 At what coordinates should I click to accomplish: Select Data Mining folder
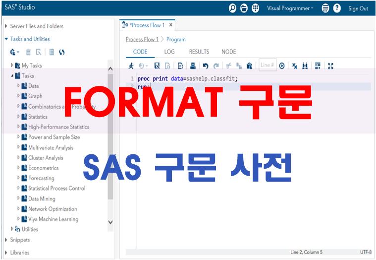click(42, 198)
